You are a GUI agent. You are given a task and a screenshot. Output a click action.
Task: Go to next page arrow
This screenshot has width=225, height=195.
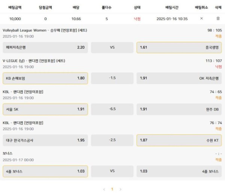click(x=120, y=189)
